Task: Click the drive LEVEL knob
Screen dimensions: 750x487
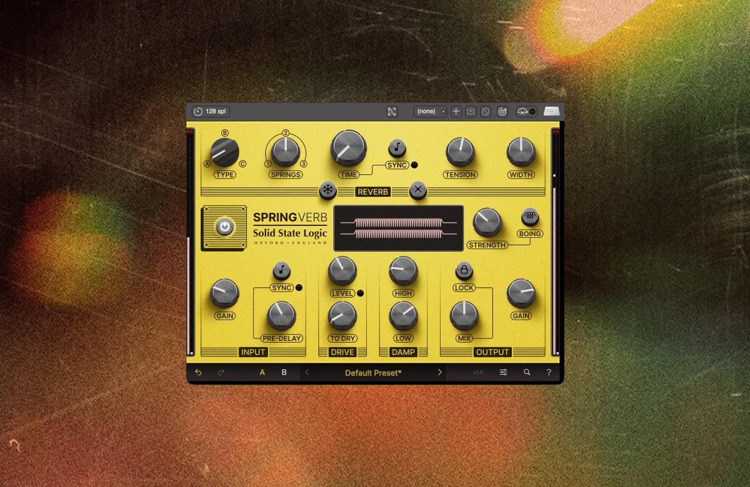Action: [342, 270]
